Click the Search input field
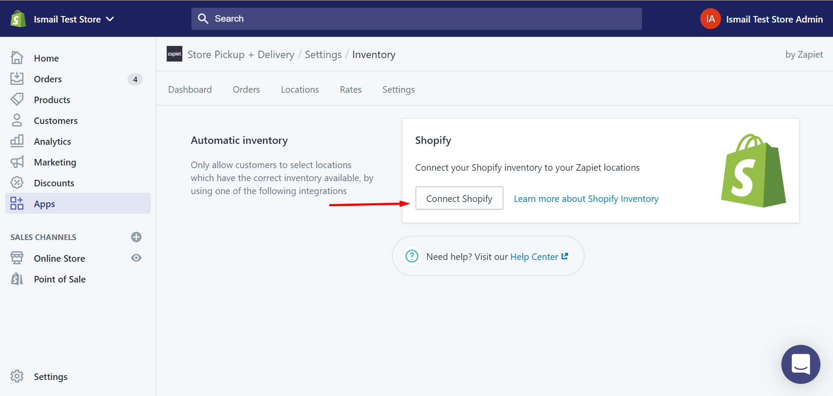The image size is (833, 396). point(416,19)
